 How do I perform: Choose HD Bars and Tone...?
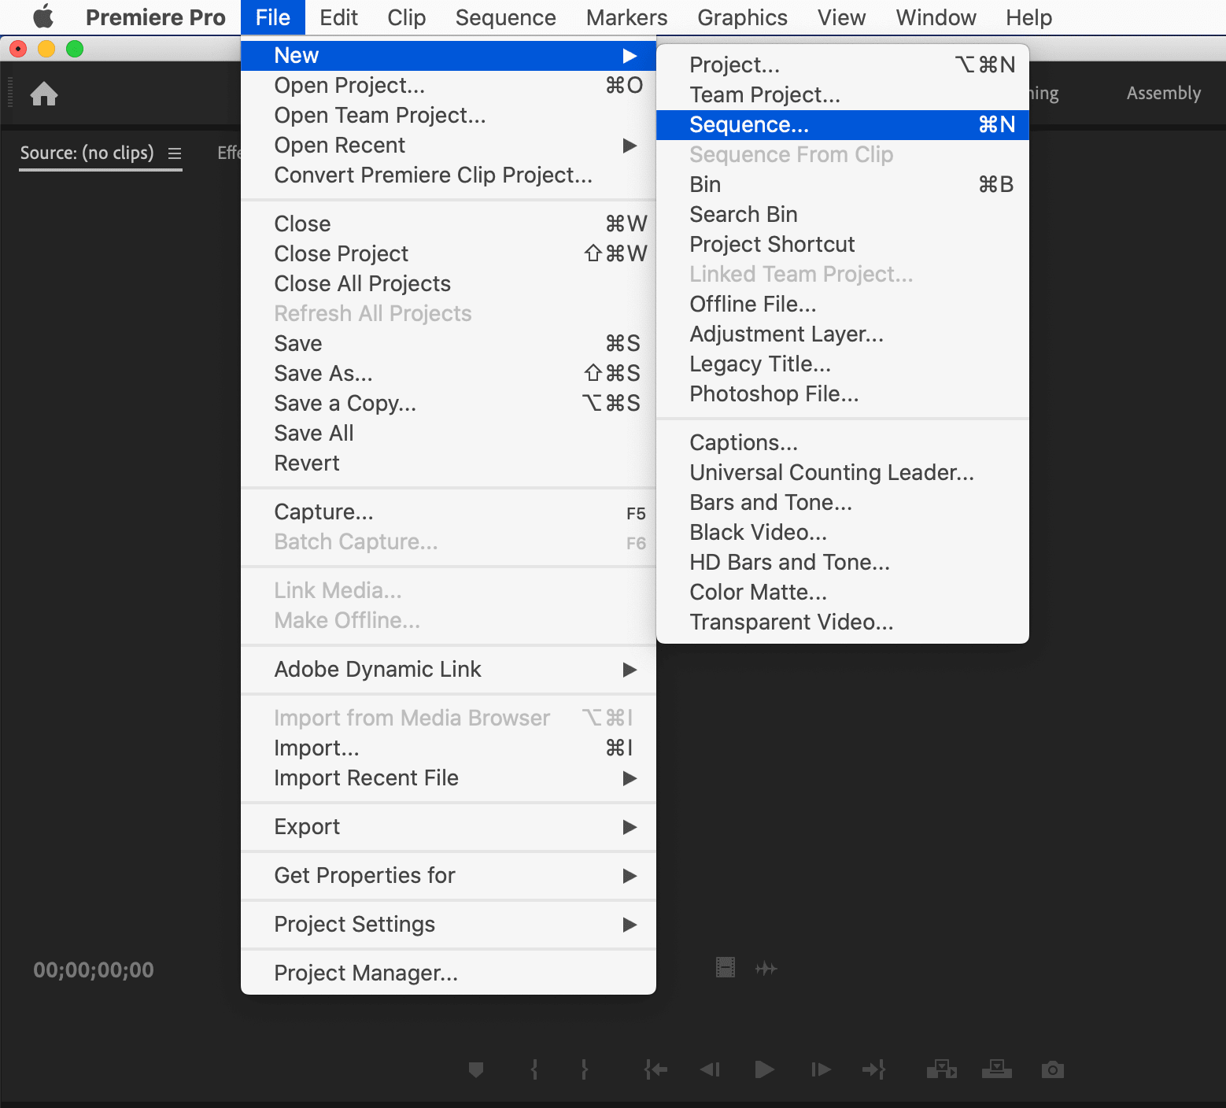(843, 563)
